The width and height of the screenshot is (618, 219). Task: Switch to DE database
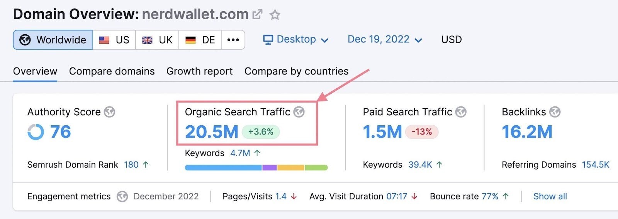[x=200, y=40]
